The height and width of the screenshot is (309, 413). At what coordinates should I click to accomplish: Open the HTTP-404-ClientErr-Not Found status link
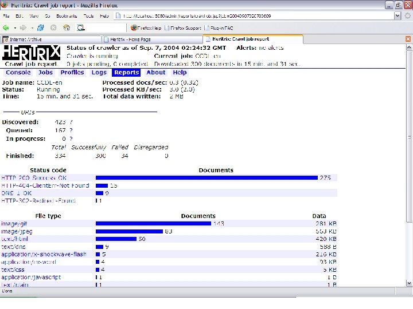45,185
